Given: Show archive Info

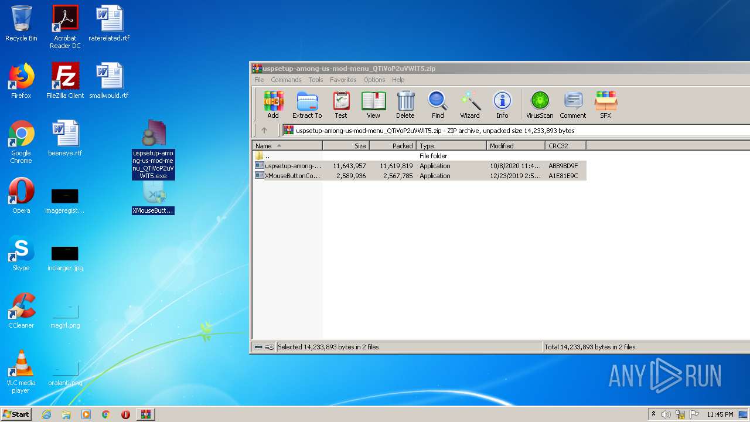Looking at the screenshot, I should [x=502, y=105].
